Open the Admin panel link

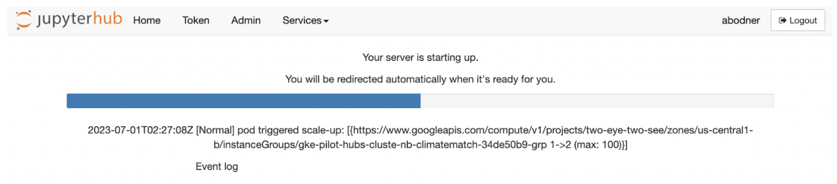pos(246,20)
